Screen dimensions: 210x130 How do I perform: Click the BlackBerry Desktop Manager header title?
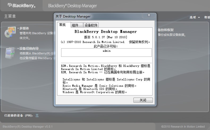click(72, 6)
